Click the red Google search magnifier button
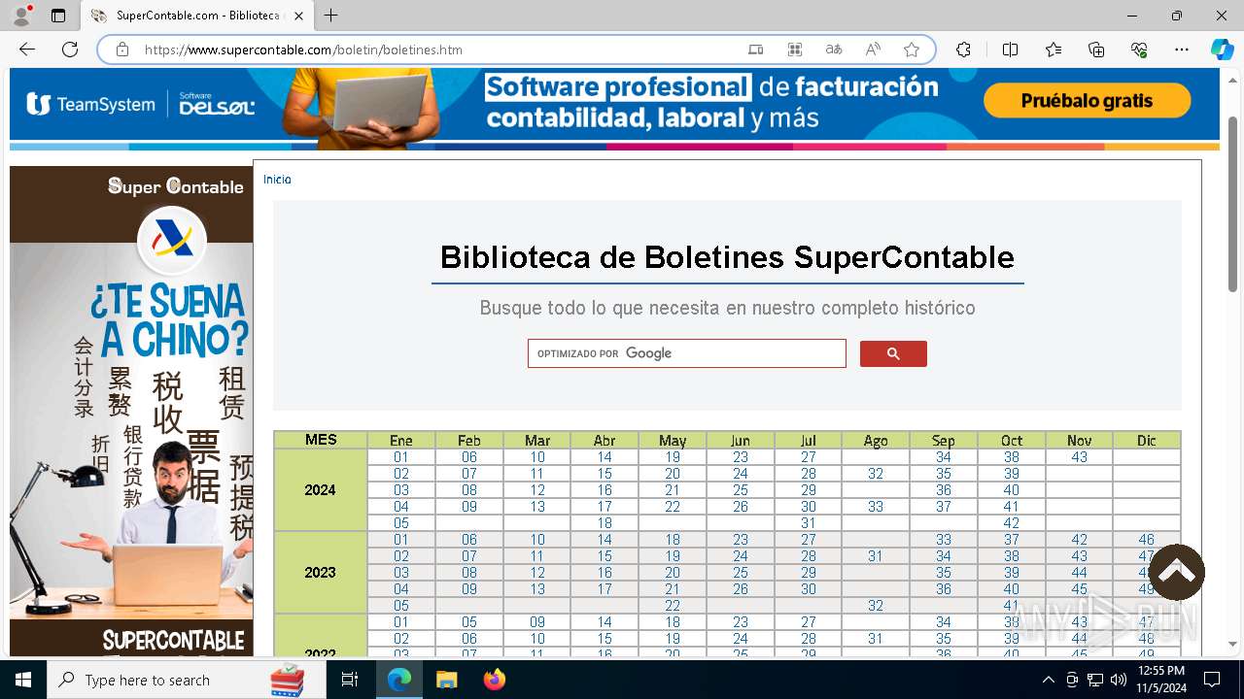Screen dimensions: 1244x699 893,353
